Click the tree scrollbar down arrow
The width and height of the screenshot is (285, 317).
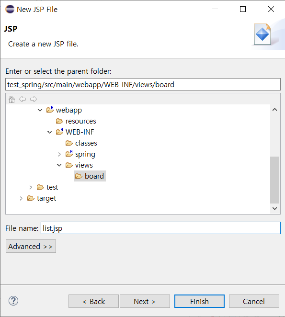pyautogui.click(x=274, y=208)
